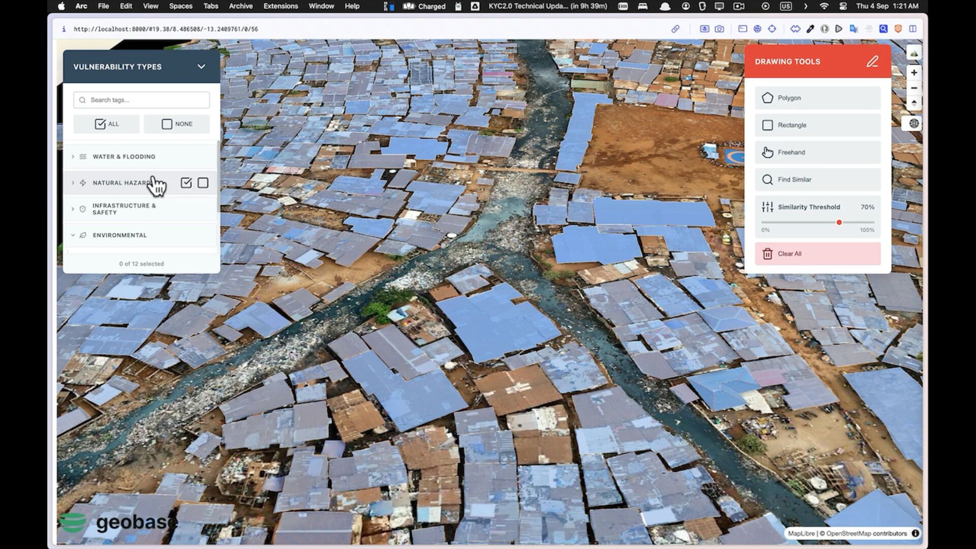Screen dimensions: 976x549
Task: Reset map bearing with compass icon
Action: click(913, 103)
